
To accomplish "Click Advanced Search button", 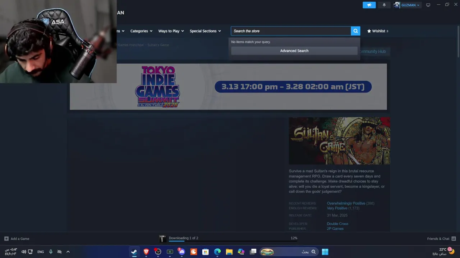I will point(294,51).
